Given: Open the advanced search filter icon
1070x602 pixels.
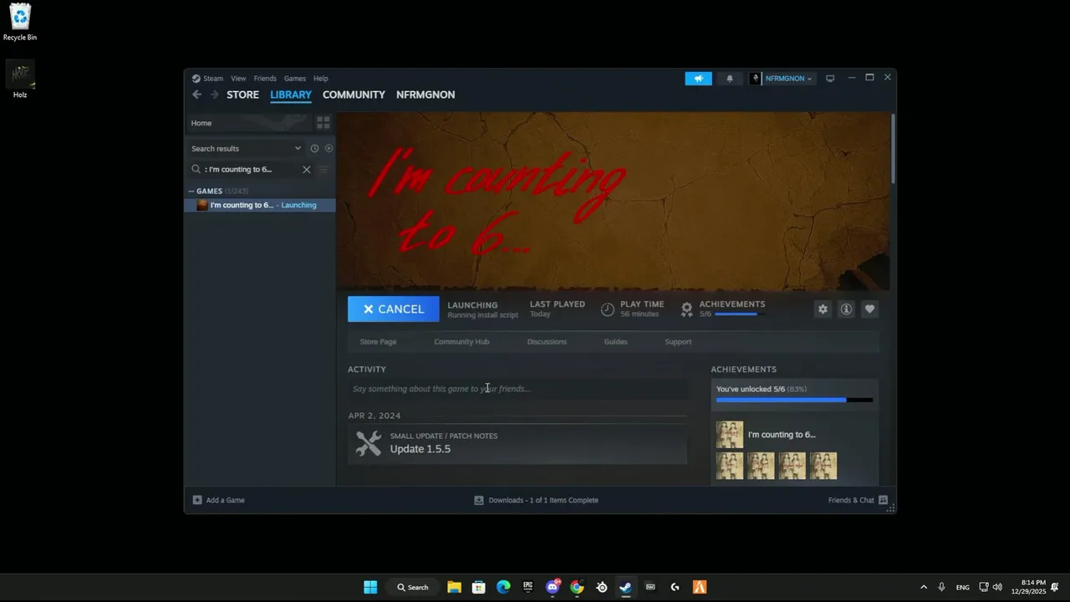Looking at the screenshot, I should 324,169.
